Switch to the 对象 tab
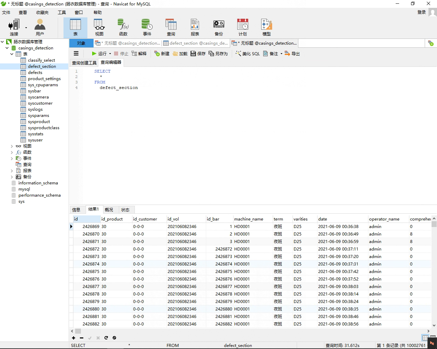 pyautogui.click(x=81, y=43)
